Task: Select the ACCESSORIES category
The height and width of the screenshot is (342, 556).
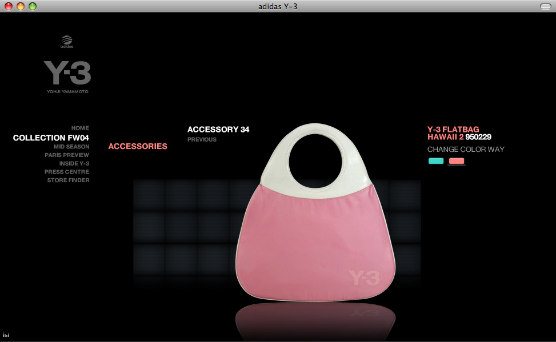Action: (138, 146)
